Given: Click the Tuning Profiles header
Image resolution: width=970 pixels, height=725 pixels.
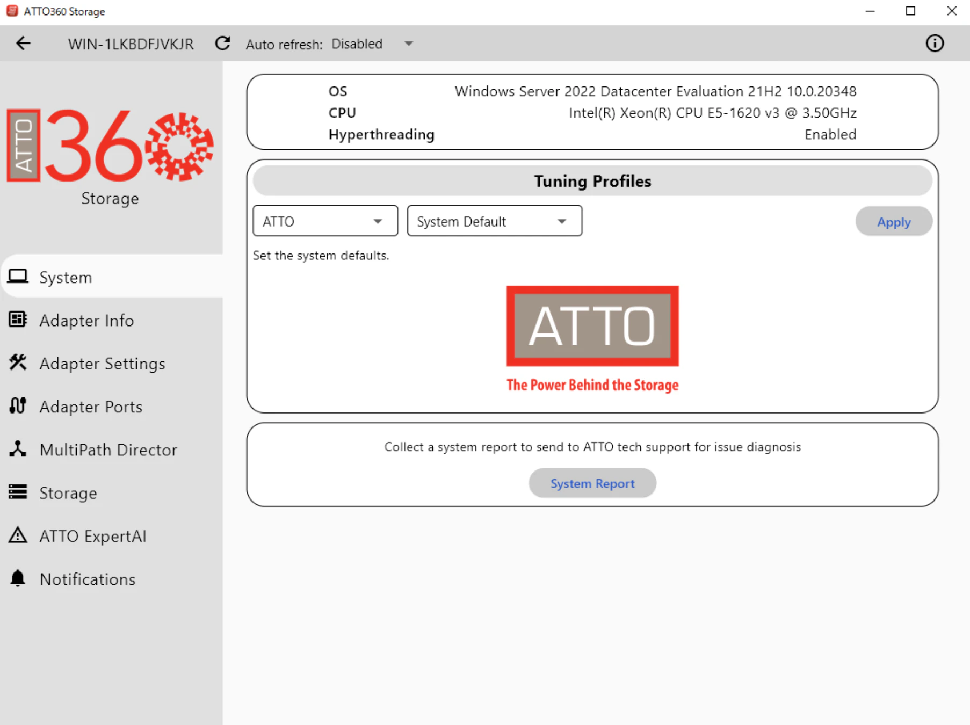Looking at the screenshot, I should 592,181.
